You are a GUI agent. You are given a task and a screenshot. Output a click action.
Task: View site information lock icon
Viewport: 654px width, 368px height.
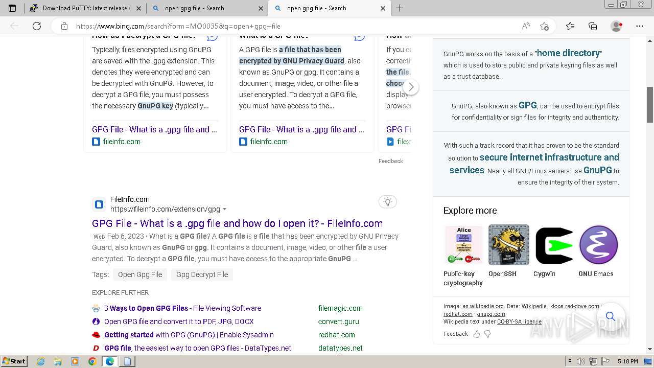pyautogui.click(x=64, y=26)
